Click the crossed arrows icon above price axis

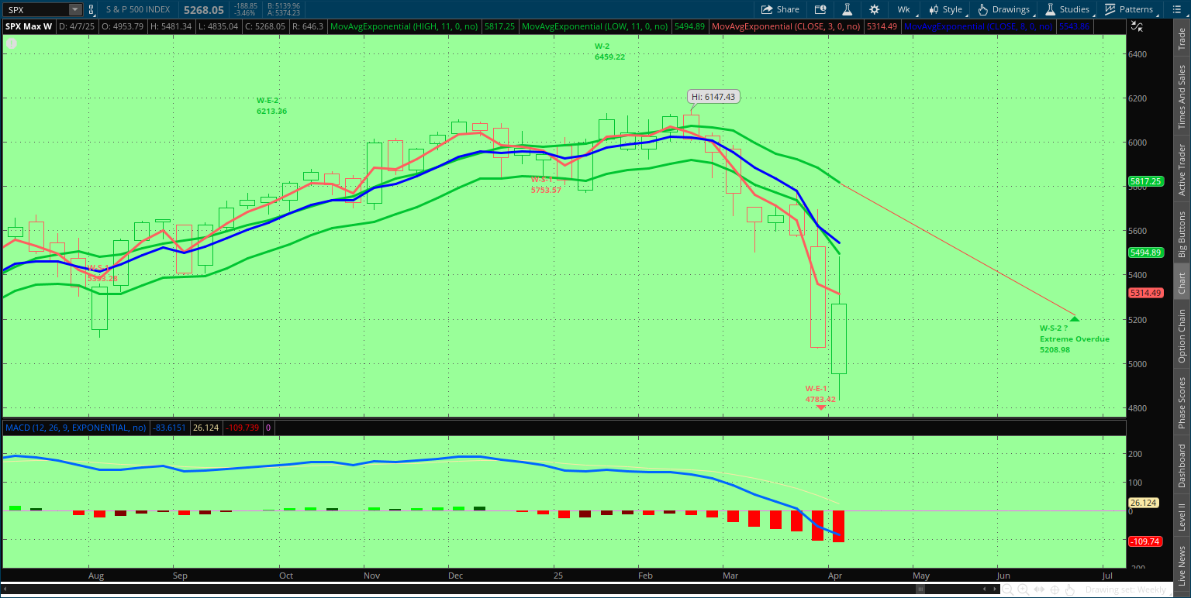click(x=1137, y=26)
